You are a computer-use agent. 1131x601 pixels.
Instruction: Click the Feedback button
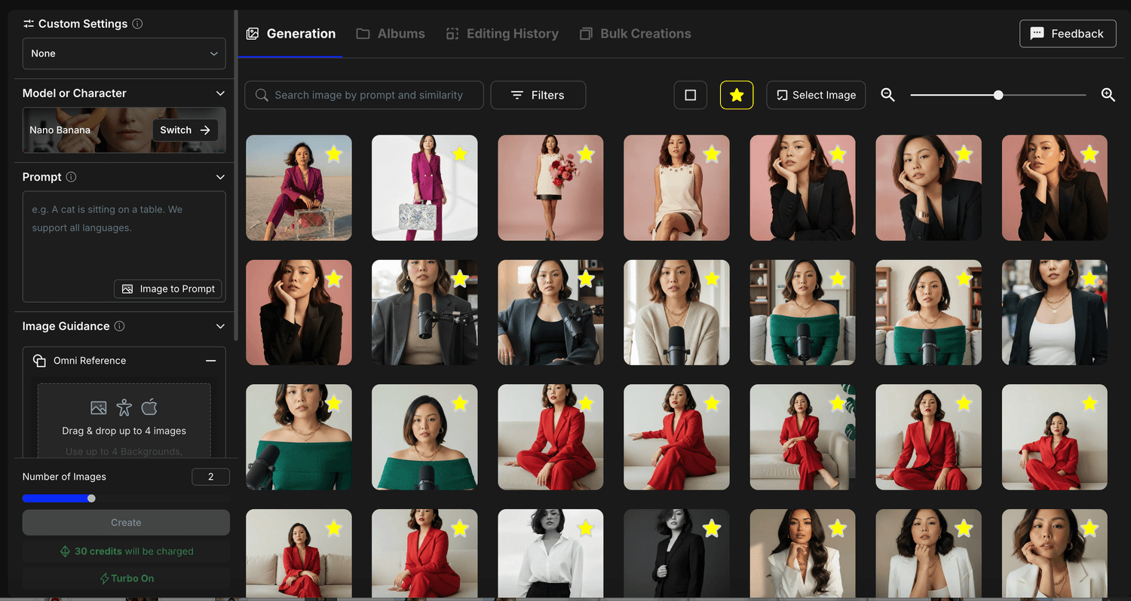coord(1068,34)
